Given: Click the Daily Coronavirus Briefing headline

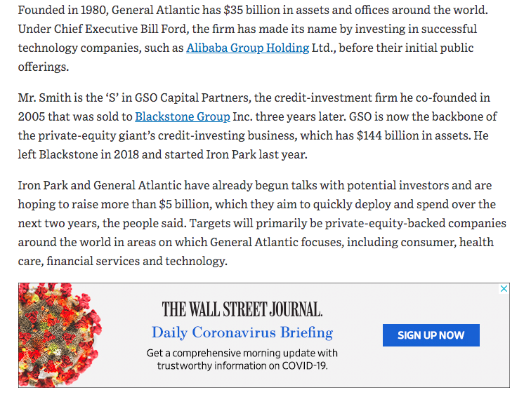Looking at the screenshot, I should [242, 332].
